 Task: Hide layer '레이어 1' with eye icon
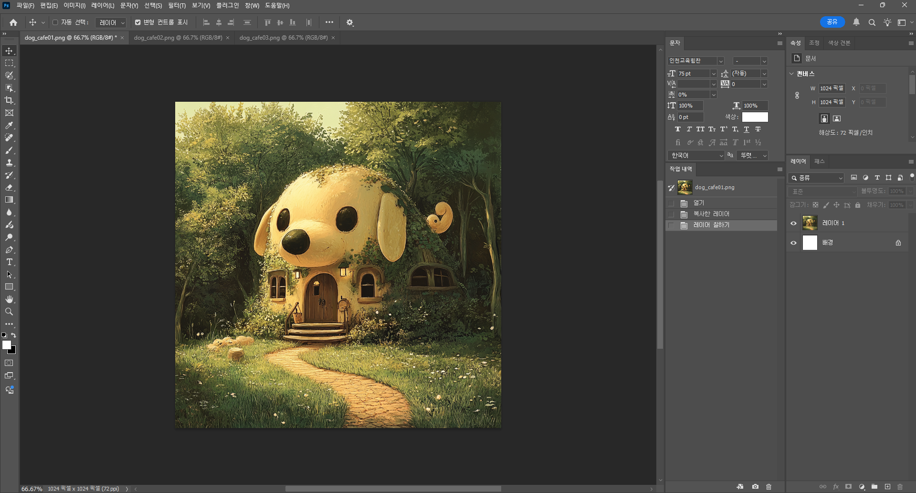click(x=793, y=223)
